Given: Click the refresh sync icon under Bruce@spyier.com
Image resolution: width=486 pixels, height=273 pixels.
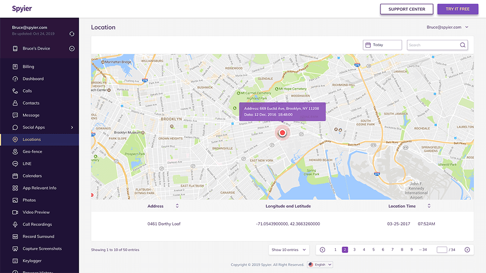Looking at the screenshot, I should [x=72, y=33].
